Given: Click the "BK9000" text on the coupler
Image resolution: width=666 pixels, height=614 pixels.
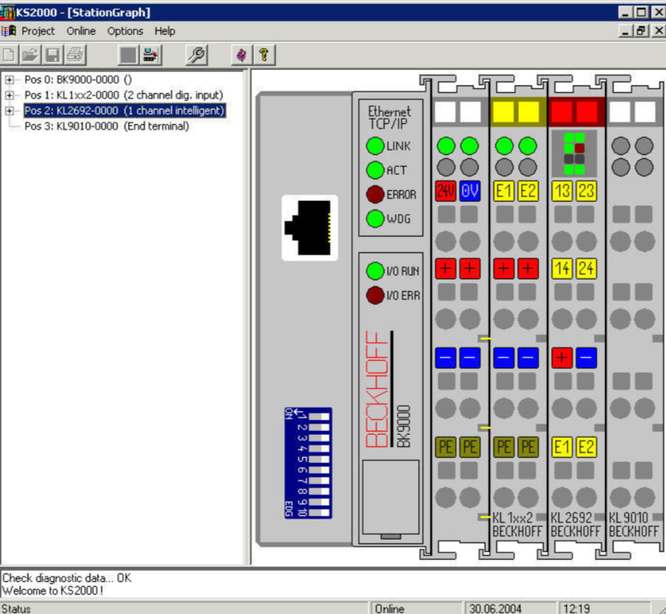Looking at the screenshot, I should coord(404,426).
